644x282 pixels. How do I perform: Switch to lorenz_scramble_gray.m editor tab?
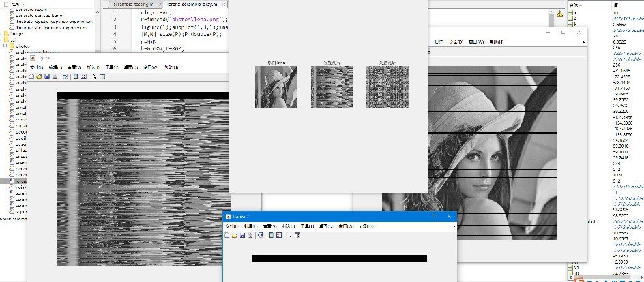[192, 5]
